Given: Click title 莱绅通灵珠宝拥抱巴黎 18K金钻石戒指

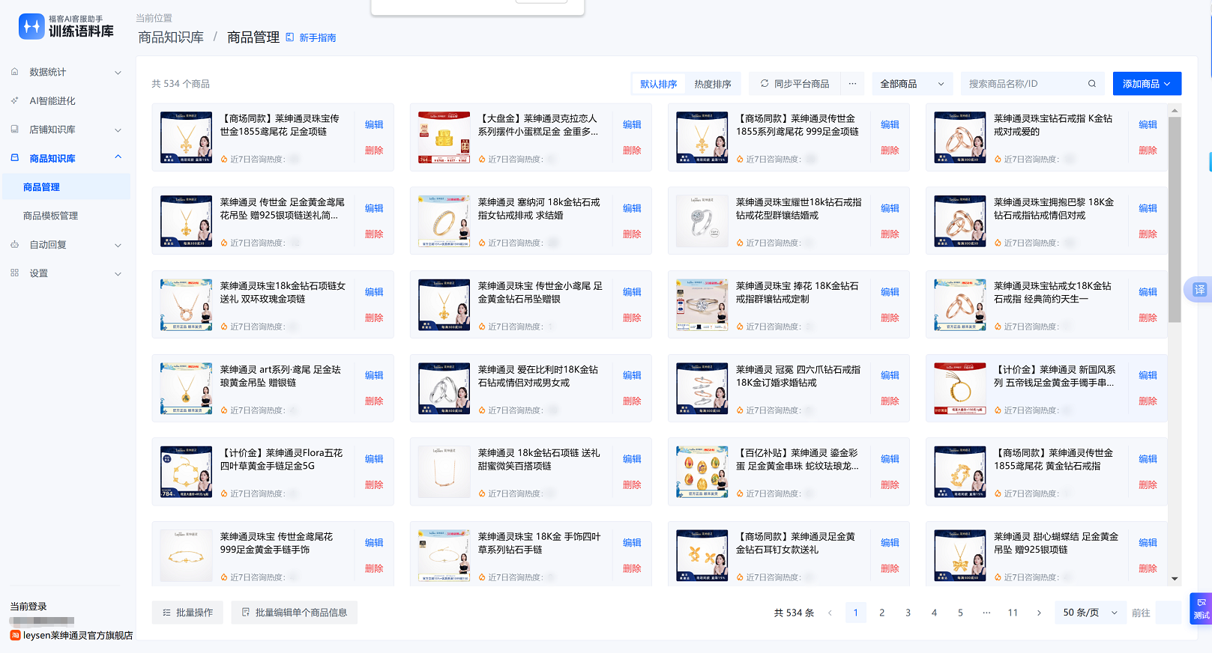Looking at the screenshot, I should click(1054, 209).
